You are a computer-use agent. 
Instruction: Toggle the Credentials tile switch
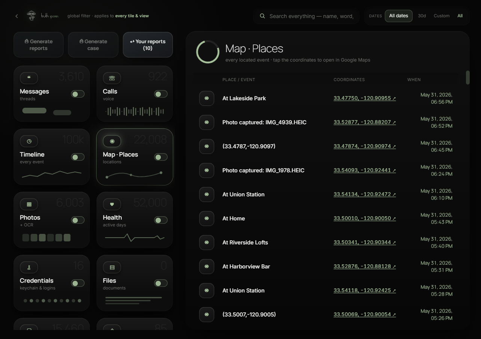(78, 283)
